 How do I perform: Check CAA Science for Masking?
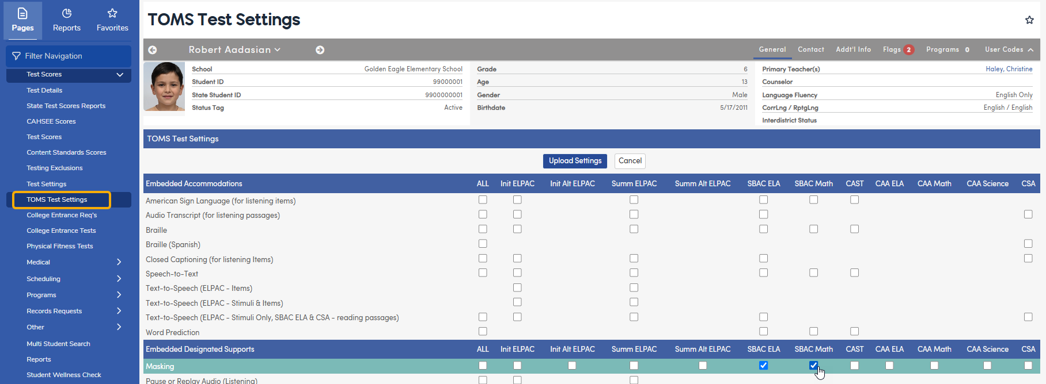coord(987,365)
